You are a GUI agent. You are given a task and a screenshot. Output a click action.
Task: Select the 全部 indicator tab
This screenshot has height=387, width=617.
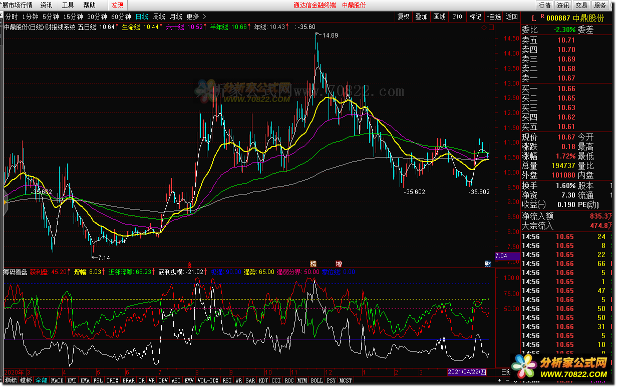(x=42, y=380)
